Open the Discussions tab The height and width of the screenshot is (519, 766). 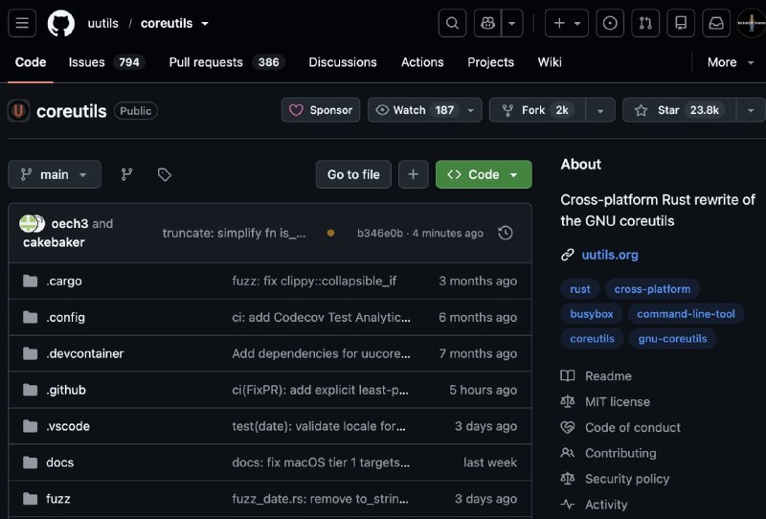tap(343, 62)
